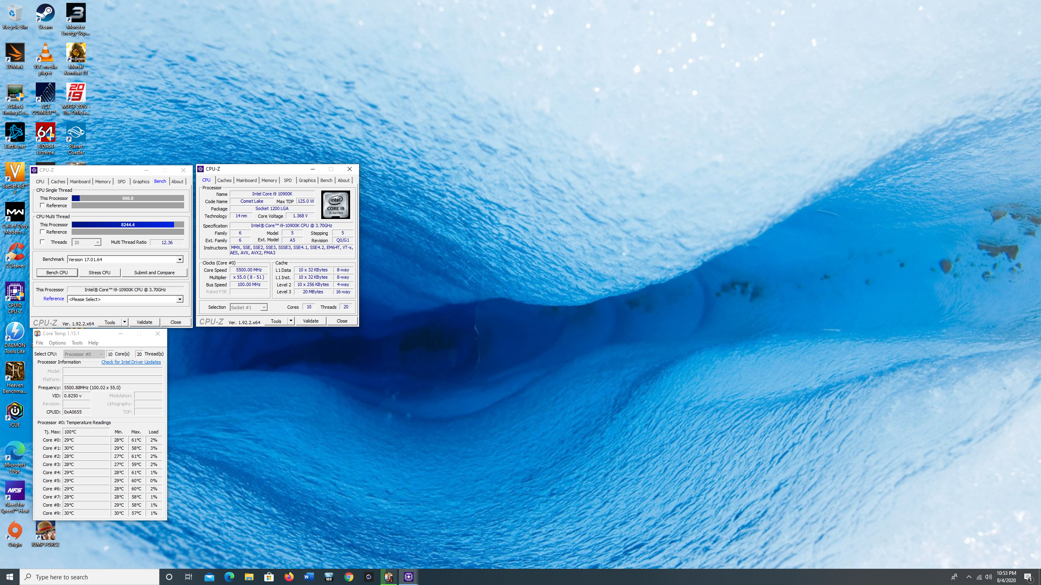This screenshot has width=1041, height=585.
Task: Open Heaven Benchmark desktop icon
Action: pos(15,378)
